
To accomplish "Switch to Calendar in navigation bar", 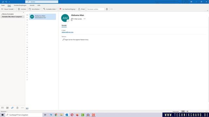I will point(7,108).
